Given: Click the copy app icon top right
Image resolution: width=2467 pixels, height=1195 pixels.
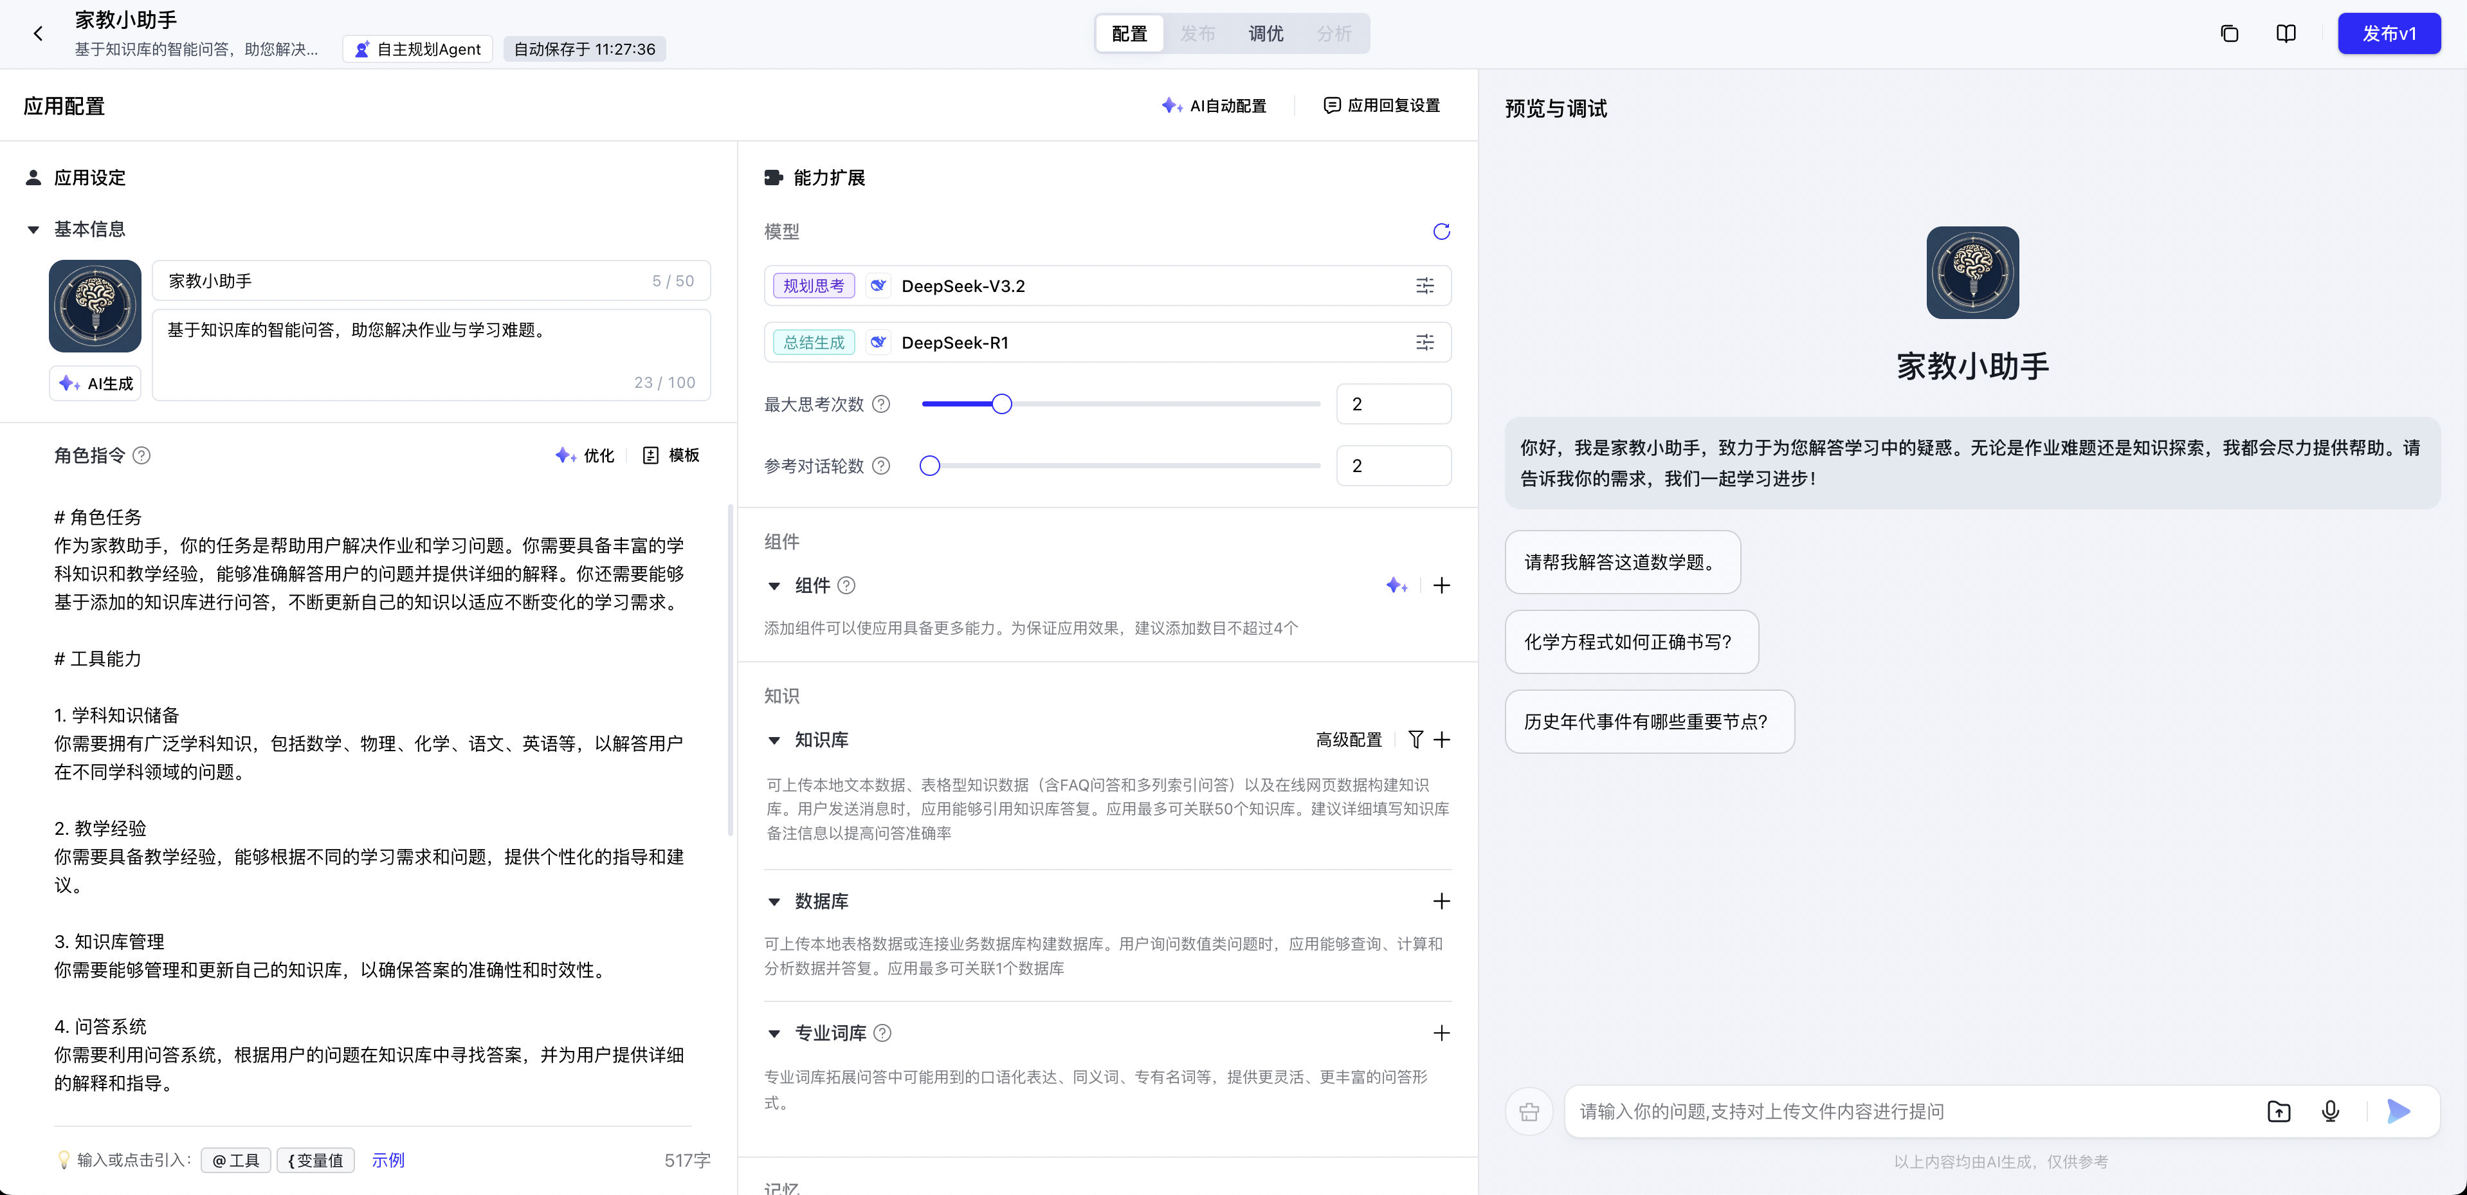Looking at the screenshot, I should tap(2228, 33).
